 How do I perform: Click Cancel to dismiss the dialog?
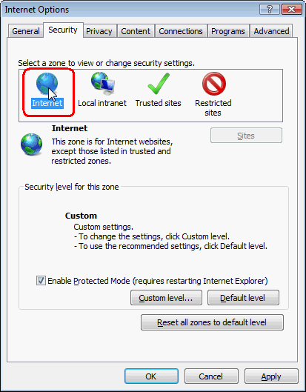tap(211, 376)
